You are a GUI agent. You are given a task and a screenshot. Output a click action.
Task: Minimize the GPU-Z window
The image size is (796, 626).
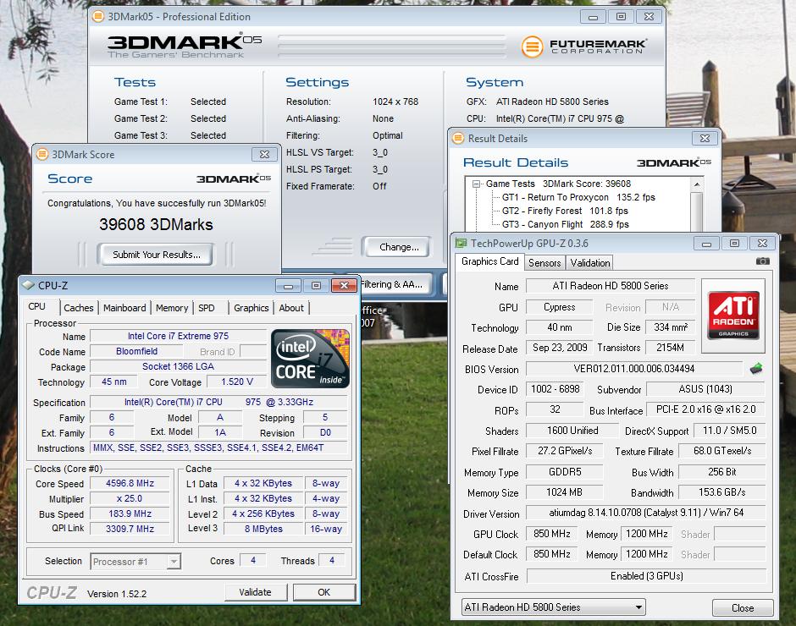(x=706, y=244)
